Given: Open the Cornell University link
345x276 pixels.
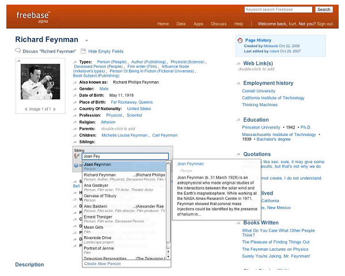Looking at the screenshot, I should coord(259,91).
